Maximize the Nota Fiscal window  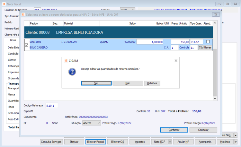tap(227, 4)
